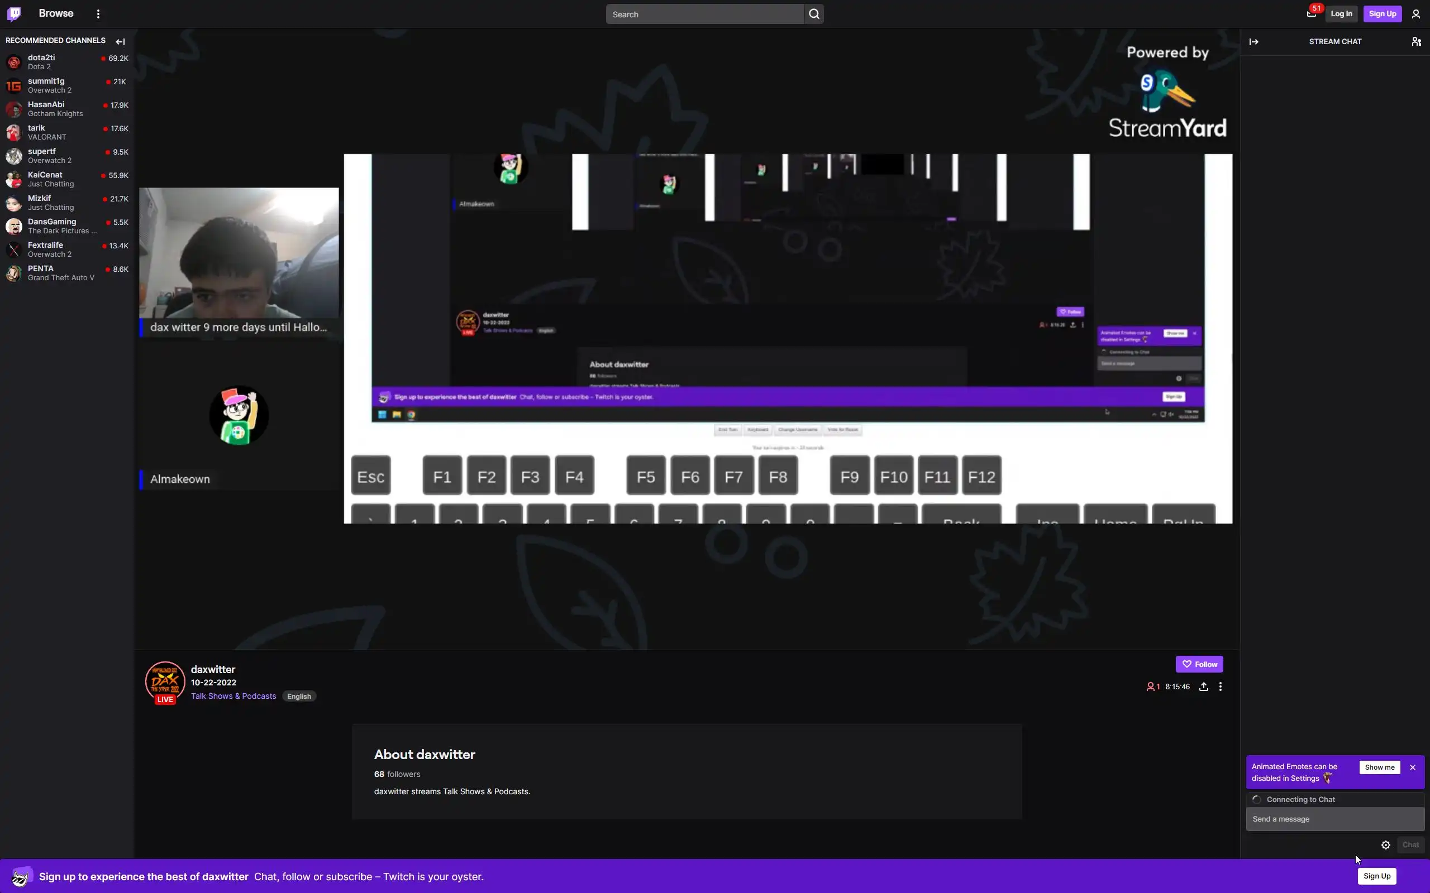Follow the daxwitter channel
Screen dimensions: 1430x893
1199,664
